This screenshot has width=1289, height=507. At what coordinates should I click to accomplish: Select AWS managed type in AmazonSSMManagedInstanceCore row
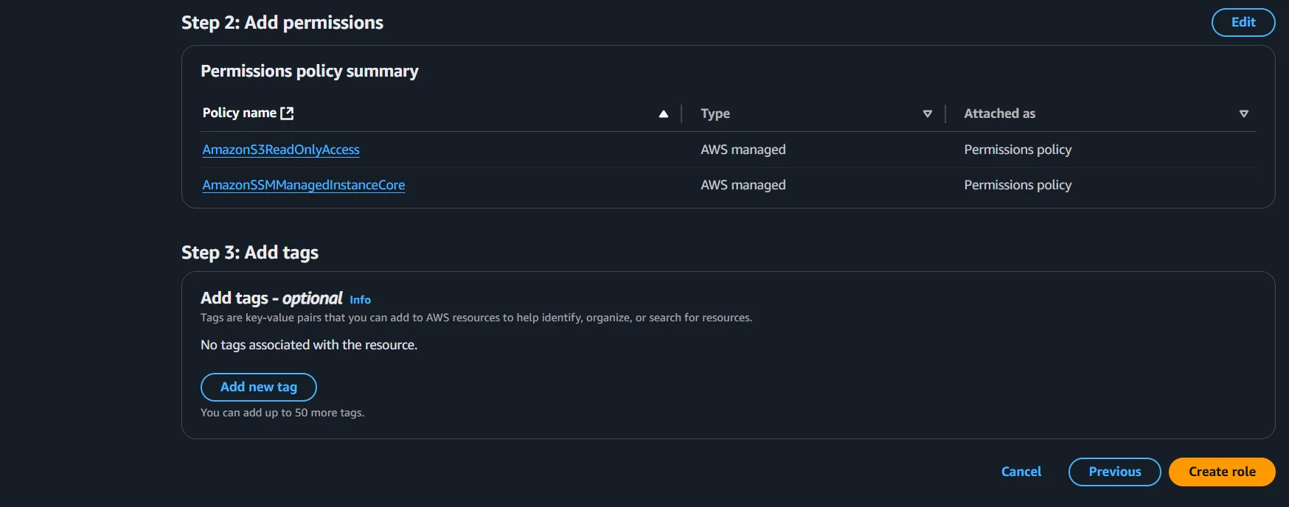tap(743, 185)
